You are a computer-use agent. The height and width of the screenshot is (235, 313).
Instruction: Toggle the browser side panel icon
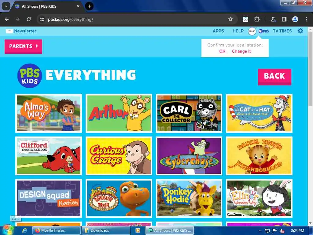point(284,19)
